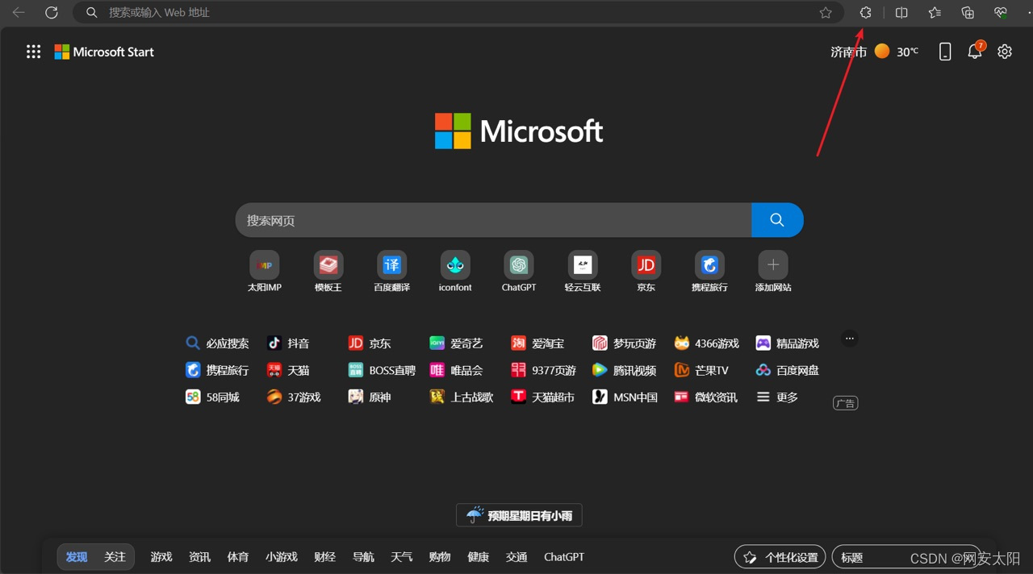Screen dimensions: 1033x574
Task: Open the 百度网盘 link
Action: (787, 370)
